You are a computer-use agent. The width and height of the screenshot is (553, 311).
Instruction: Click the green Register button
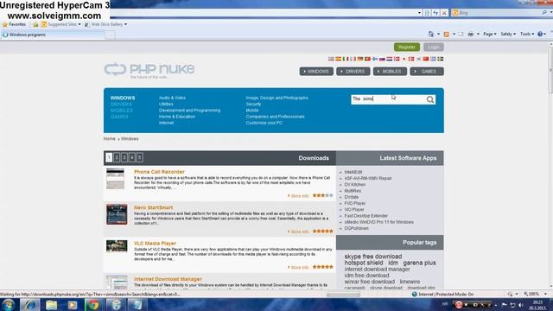click(407, 47)
